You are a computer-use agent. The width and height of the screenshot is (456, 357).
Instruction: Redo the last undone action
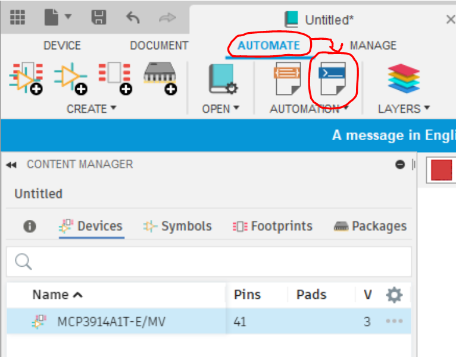point(167,18)
